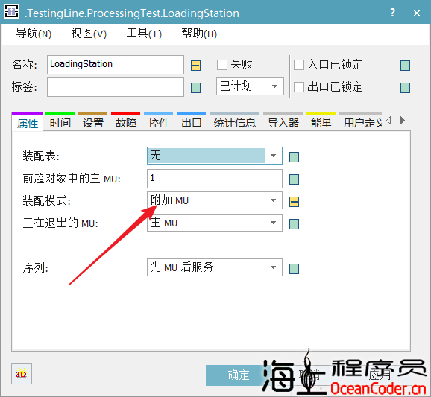
Task: Enable the 失败 checkbox
Action: tap(222, 65)
